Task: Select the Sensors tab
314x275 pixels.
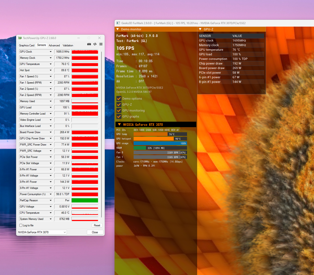Action: [x=42, y=45]
